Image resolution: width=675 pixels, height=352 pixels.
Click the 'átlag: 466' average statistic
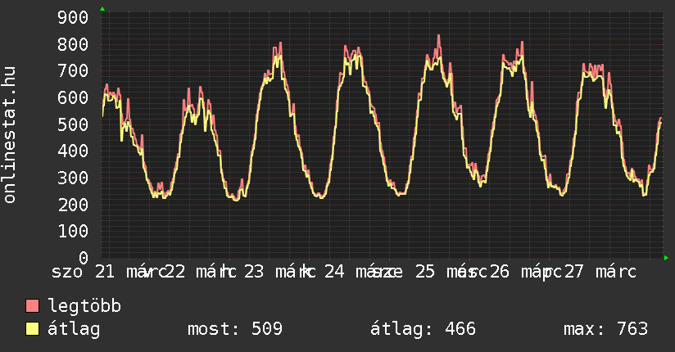[423, 329]
